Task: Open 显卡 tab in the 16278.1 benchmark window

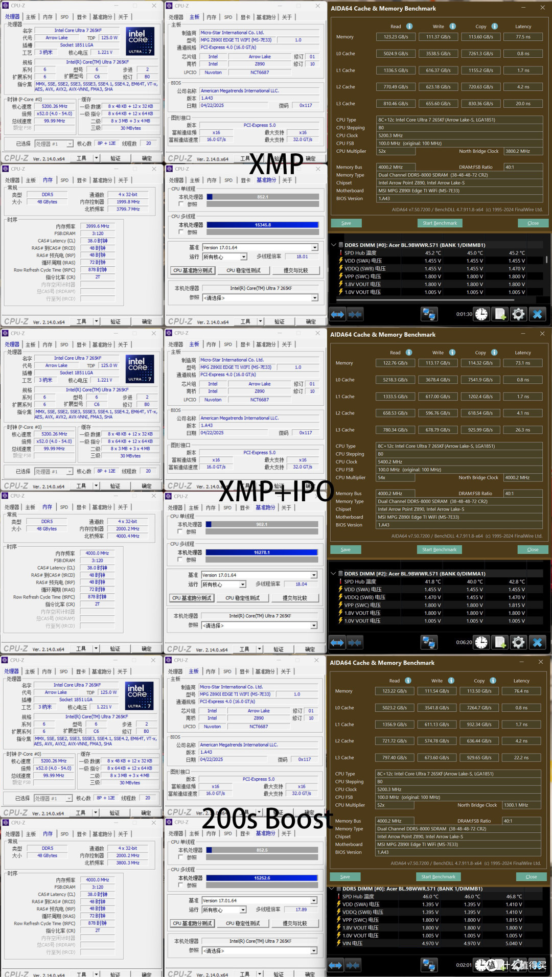Action: 245,508
